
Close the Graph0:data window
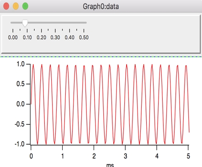[6, 6]
